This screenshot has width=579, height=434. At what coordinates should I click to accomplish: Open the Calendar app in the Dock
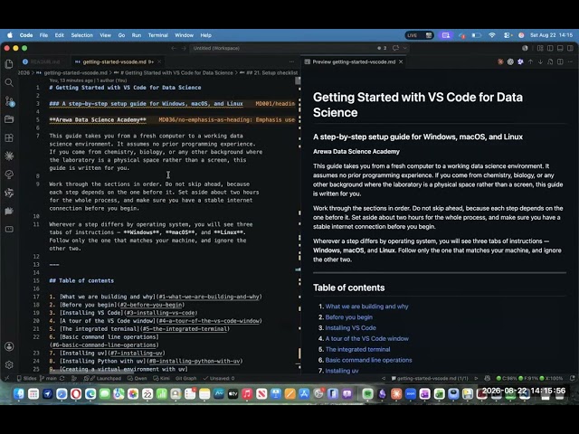tap(147, 394)
